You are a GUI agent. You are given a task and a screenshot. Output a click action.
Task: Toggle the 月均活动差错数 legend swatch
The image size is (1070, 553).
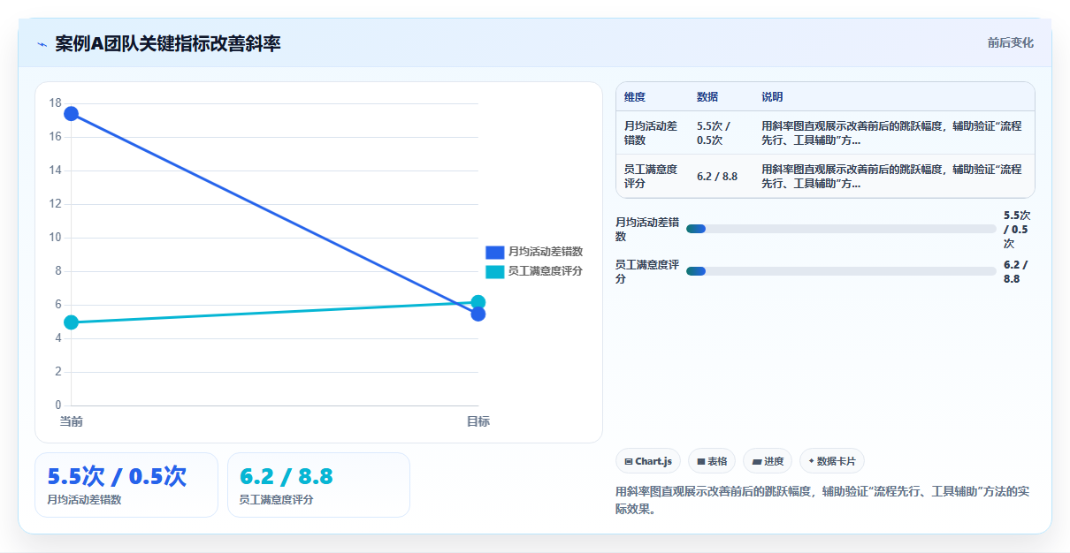coord(495,253)
